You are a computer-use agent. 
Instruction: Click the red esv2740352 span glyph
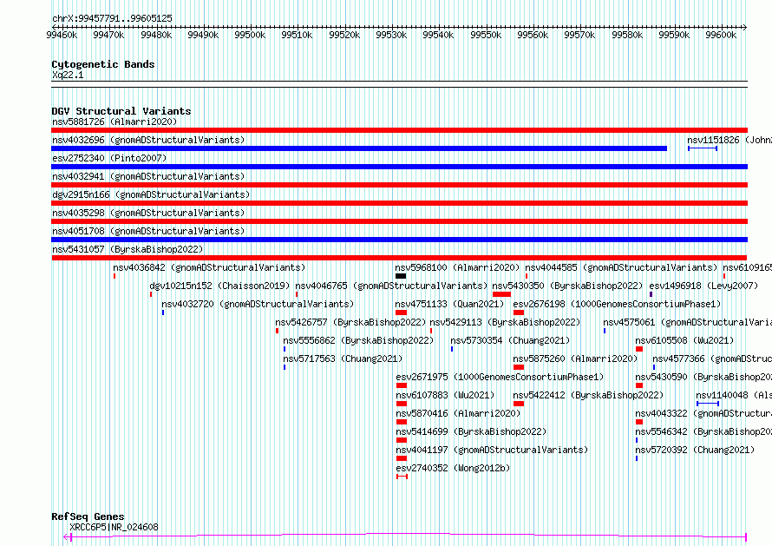(x=402, y=477)
